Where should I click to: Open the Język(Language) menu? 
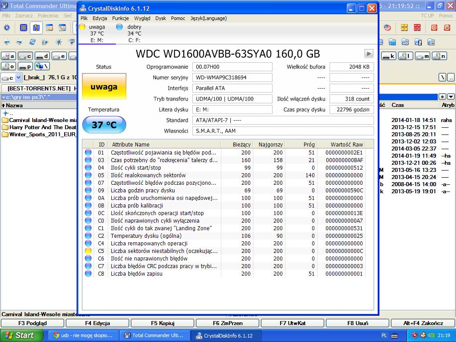coord(208,18)
